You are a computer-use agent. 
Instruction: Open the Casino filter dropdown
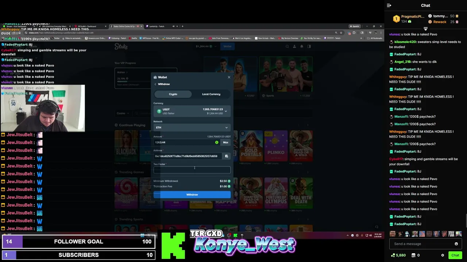[123, 113]
